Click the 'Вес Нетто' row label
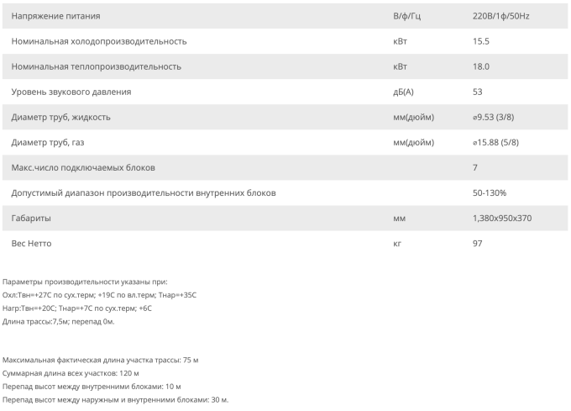This screenshot has width=571, height=411. point(34,243)
